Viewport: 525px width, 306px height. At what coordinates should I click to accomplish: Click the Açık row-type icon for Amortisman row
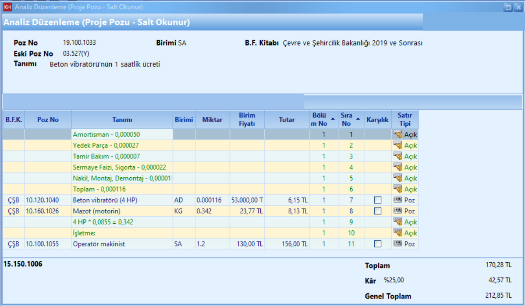click(x=398, y=134)
